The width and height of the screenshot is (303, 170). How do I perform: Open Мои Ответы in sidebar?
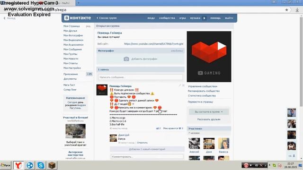[71, 63]
